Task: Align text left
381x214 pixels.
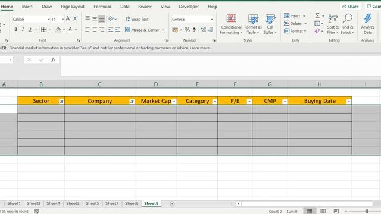Action: point(88,30)
